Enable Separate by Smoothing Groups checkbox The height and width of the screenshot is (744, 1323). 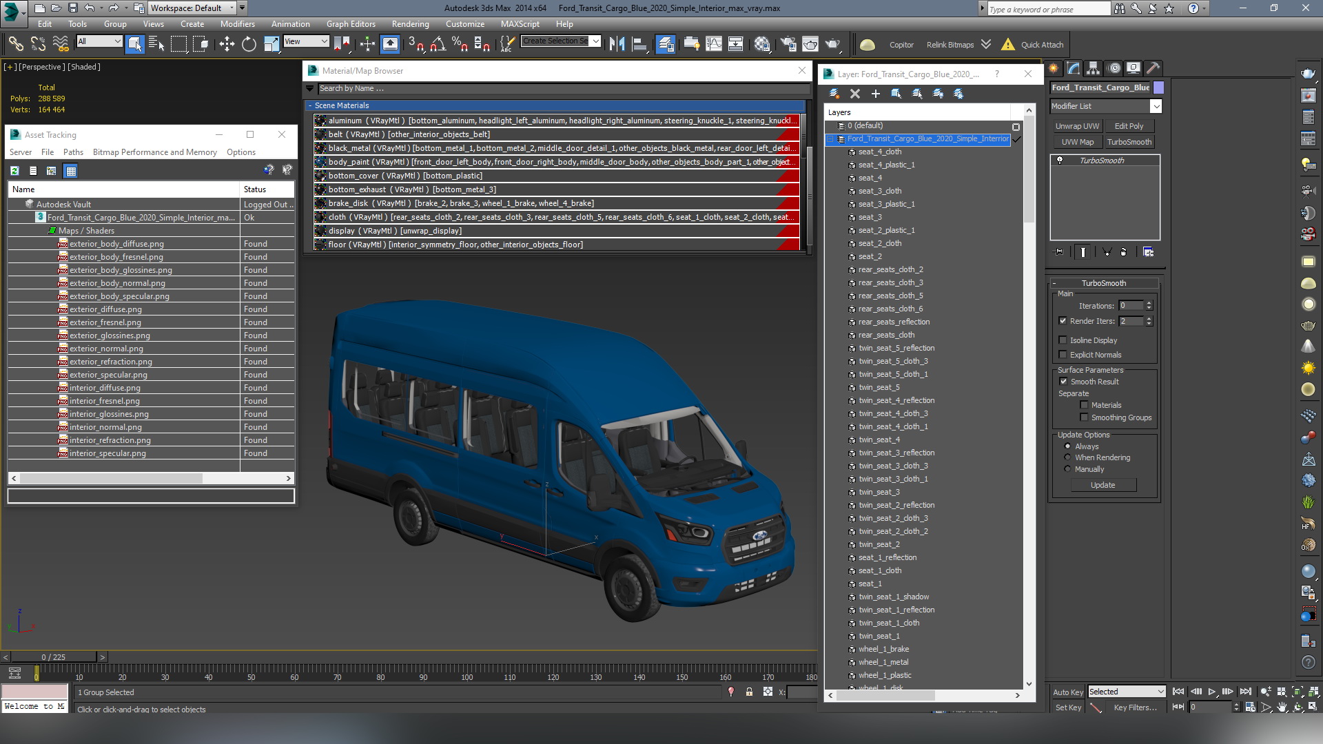click(x=1084, y=417)
